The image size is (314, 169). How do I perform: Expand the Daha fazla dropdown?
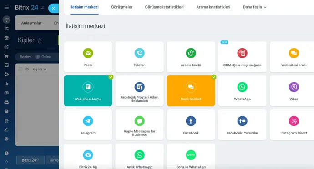254,7
